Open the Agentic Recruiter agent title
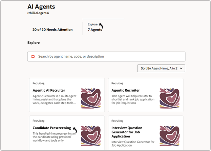The width and height of the screenshot is (211, 151). [125, 91]
